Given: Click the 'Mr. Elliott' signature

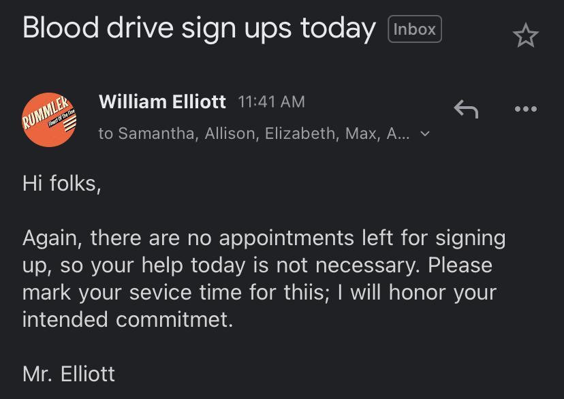Looking at the screenshot, I should pyautogui.click(x=69, y=374).
